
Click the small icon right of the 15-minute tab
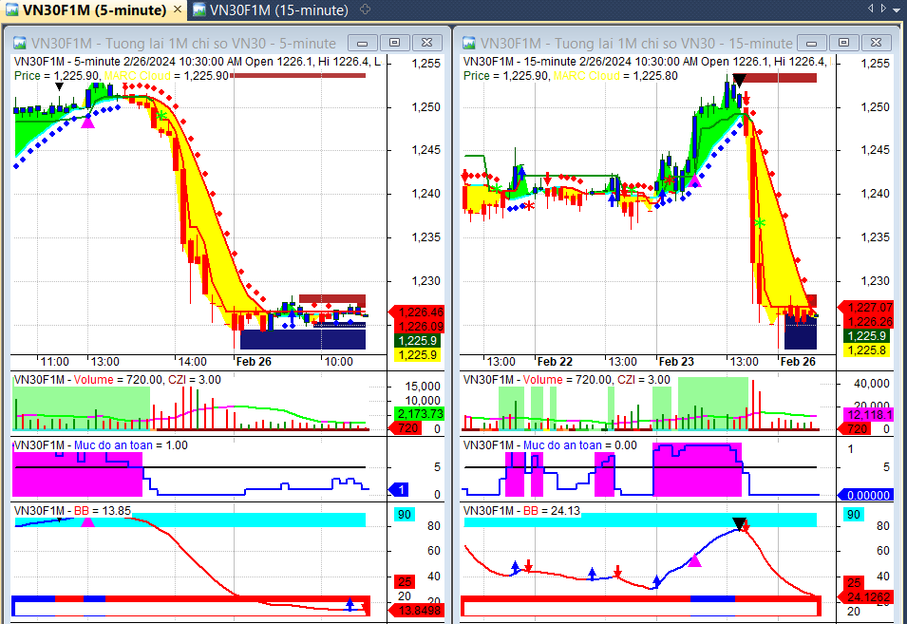tap(367, 10)
